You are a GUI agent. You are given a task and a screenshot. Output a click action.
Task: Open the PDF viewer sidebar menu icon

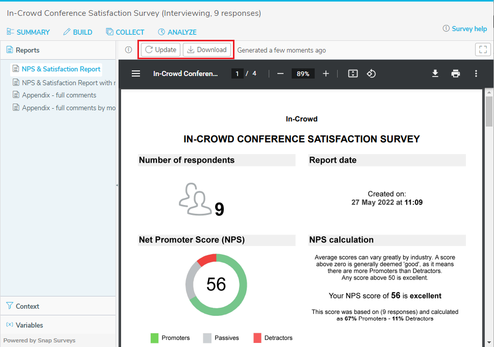[136, 73]
